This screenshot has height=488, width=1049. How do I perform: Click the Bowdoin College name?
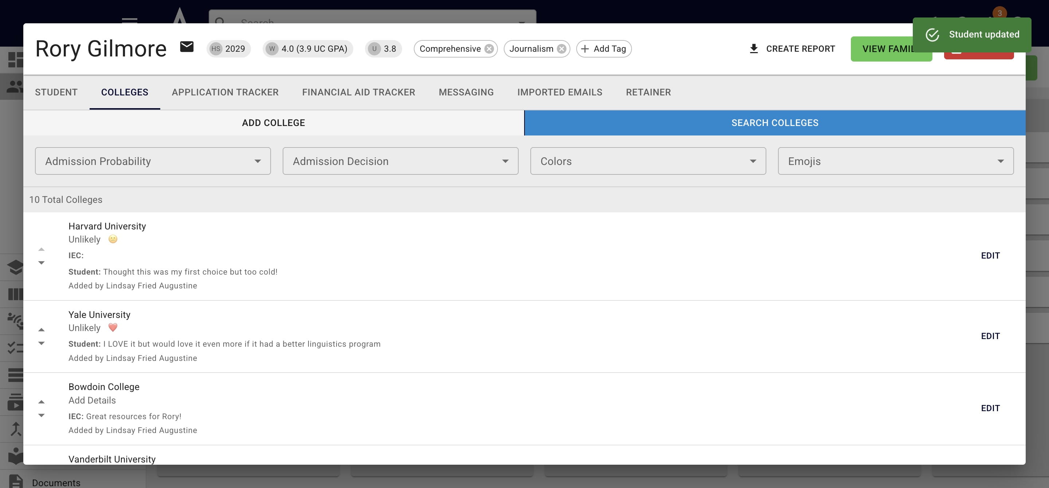[x=104, y=387]
